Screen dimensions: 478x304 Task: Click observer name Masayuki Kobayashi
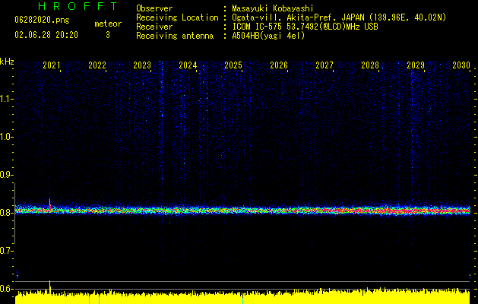click(272, 8)
